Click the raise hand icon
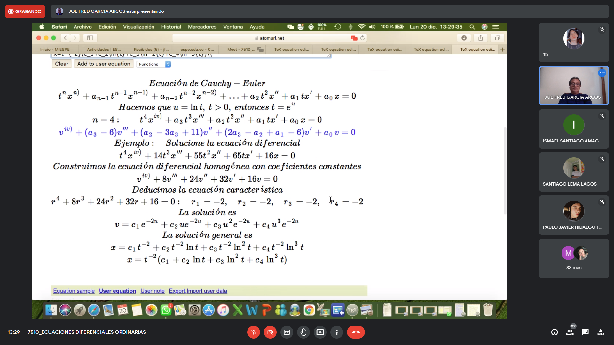Screen dimensions: 614x345 [x=303, y=332]
